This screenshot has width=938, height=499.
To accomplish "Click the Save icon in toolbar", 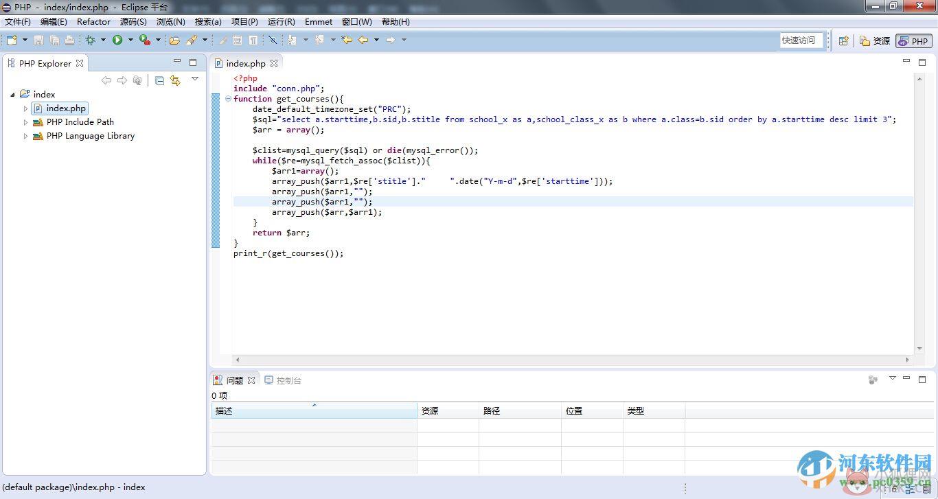I will click(x=38, y=40).
